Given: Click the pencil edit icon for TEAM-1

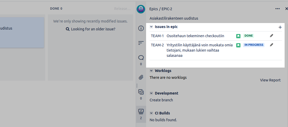Looking at the screenshot, I should [272, 36].
